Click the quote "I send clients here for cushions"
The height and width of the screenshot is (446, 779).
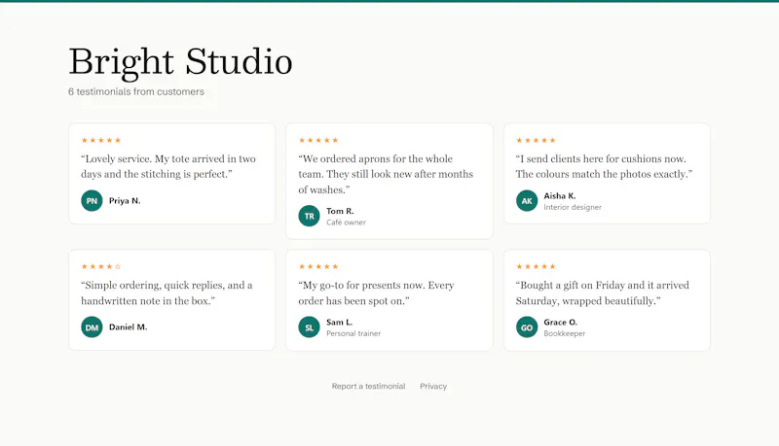[604, 166]
